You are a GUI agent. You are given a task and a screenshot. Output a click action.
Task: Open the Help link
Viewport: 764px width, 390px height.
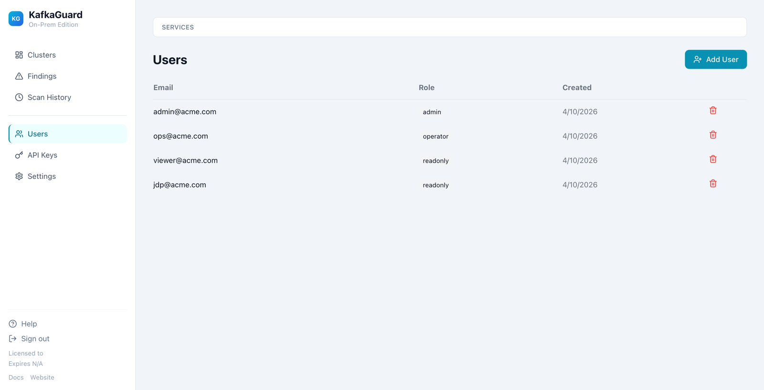coord(29,324)
